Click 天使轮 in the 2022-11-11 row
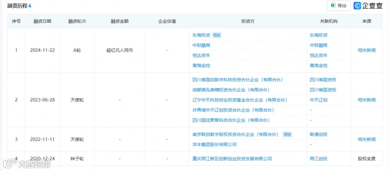This screenshot has width=388, height=171. tap(77, 140)
